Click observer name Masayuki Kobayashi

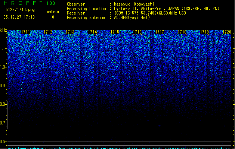click(x=134, y=4)
